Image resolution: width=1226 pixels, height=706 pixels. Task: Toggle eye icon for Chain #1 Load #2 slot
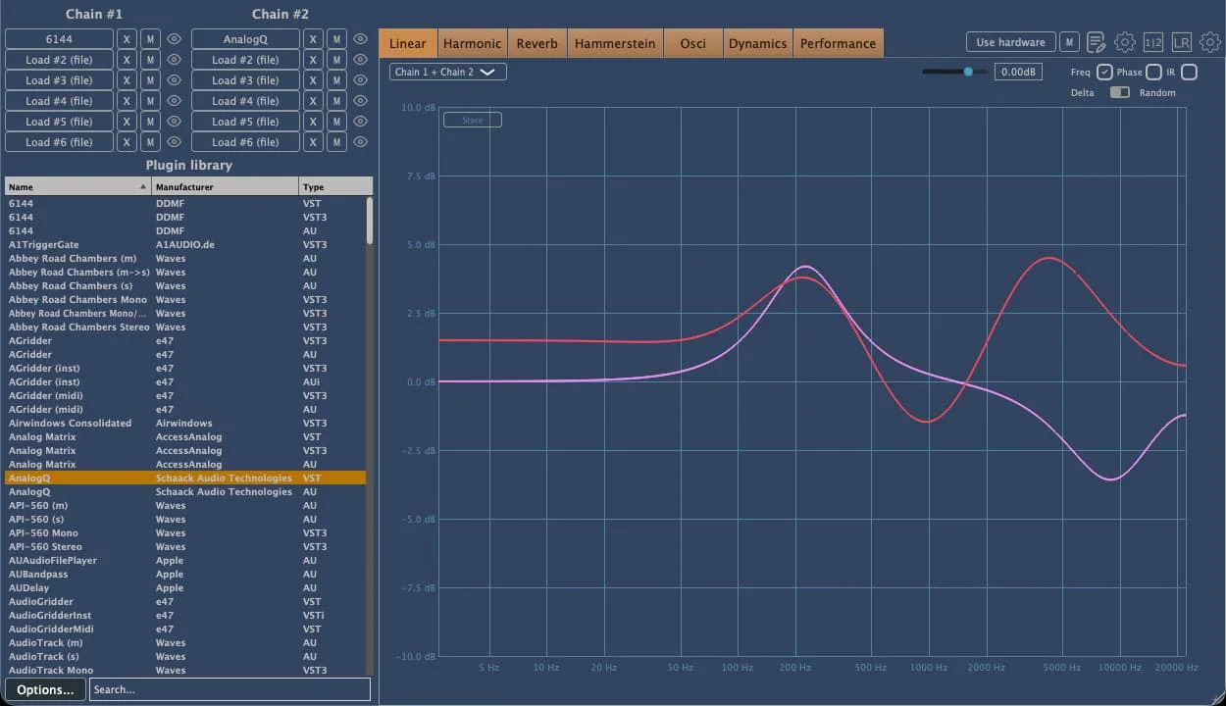click(x=174, y=60)
